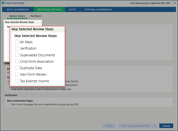Select the Optional Information tab
Viewport: 178px width, 131px height.
(x=98, y=10)
